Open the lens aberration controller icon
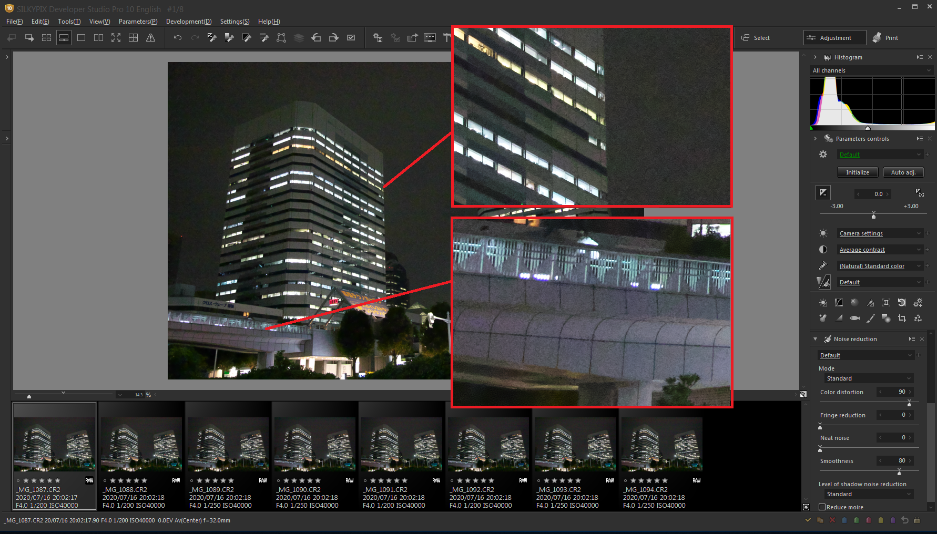Screen dimensions: 937x534 pos(886,303)
